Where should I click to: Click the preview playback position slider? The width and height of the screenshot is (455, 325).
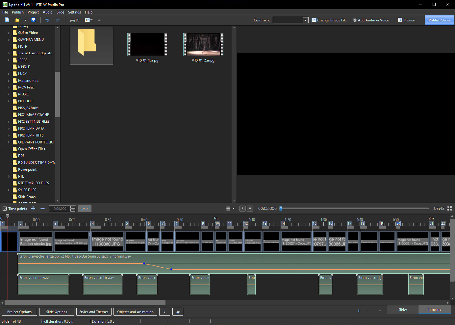355,209
